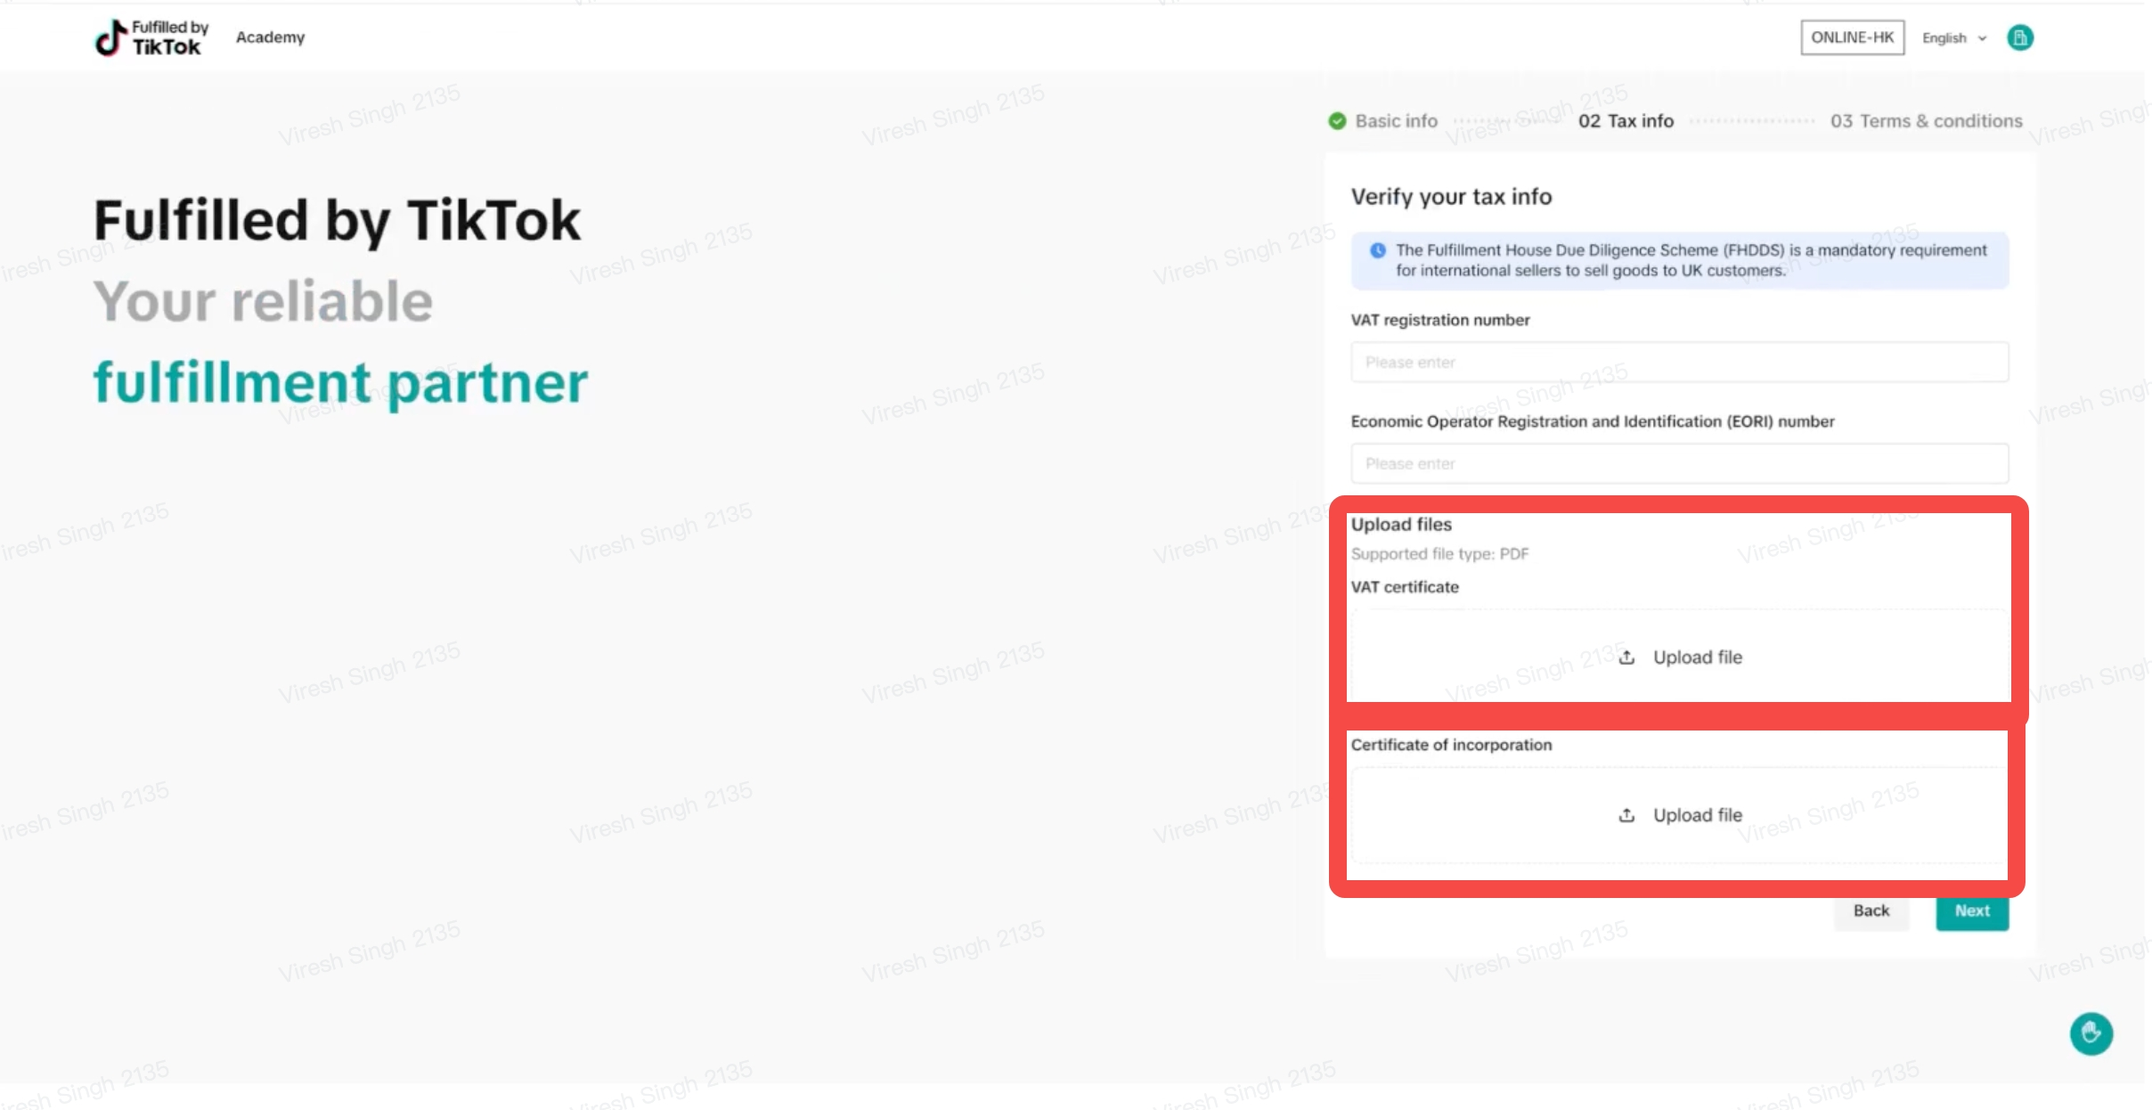Open the floating help widget icon
Image resolution: width=2152 pixels, height=1110 pixels.
click(x=2091, y=1033)
